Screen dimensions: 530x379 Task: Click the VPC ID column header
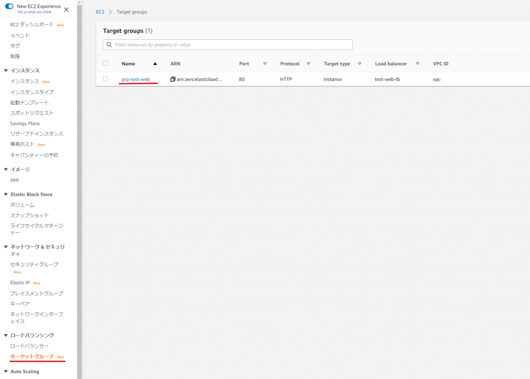point(441,64)
